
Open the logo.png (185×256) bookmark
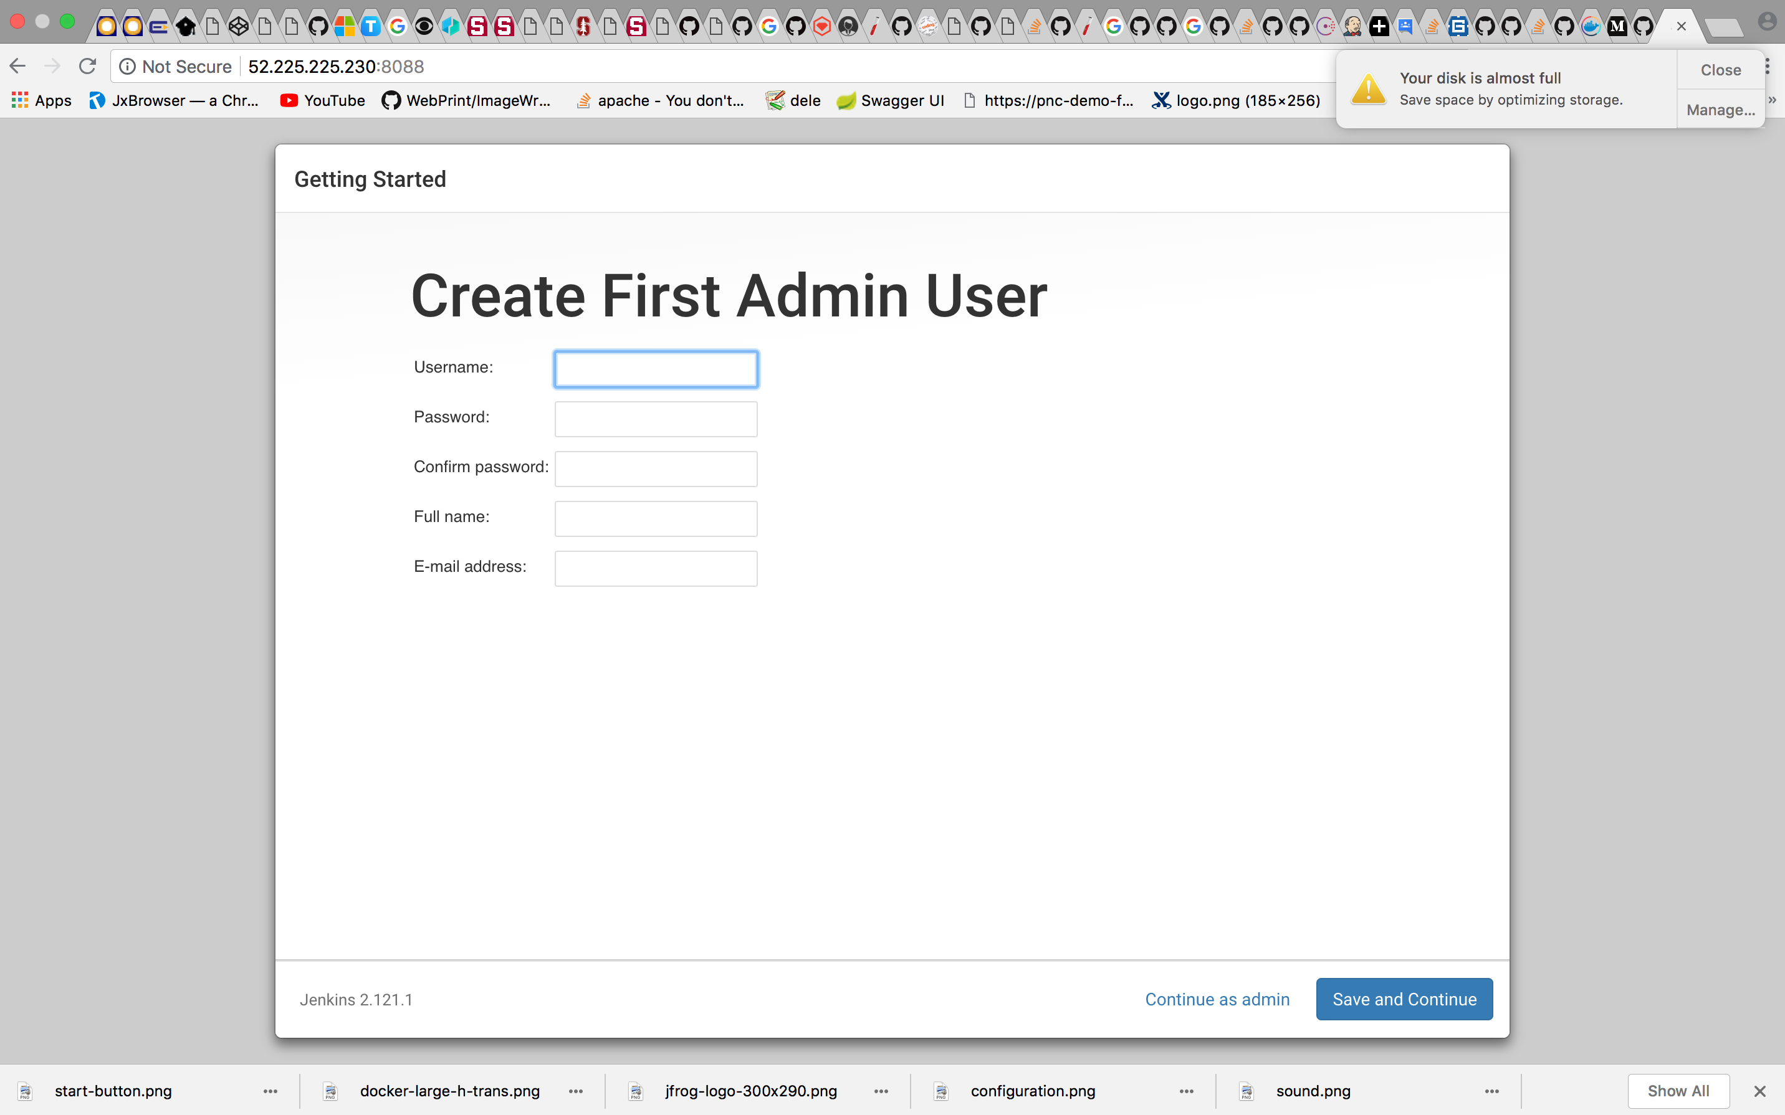click(1236, 100)
